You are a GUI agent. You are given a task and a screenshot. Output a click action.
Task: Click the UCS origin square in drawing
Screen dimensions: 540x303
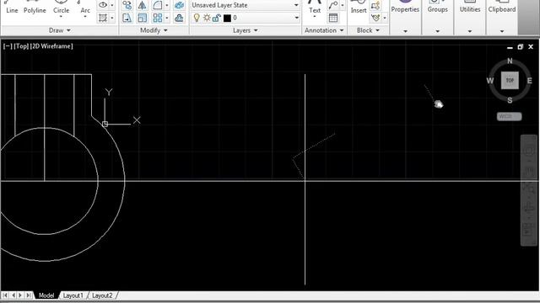tap(105, 124)
